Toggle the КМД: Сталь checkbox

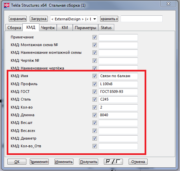95,99
